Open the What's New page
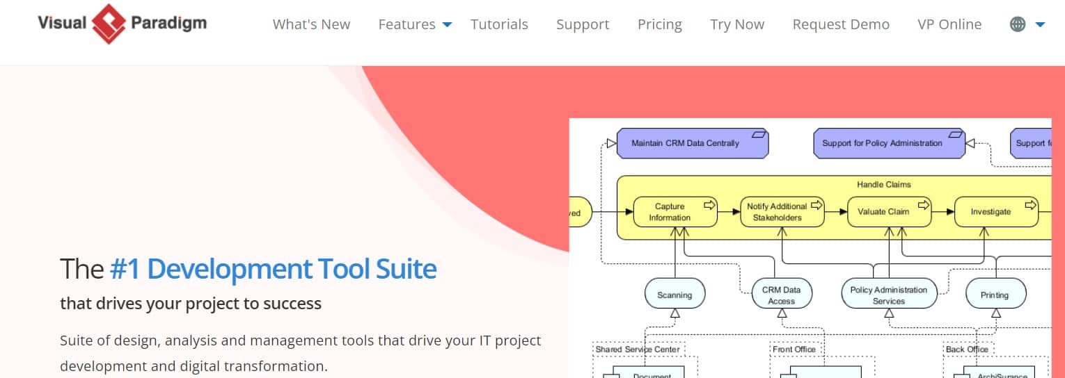 point(311,24)
